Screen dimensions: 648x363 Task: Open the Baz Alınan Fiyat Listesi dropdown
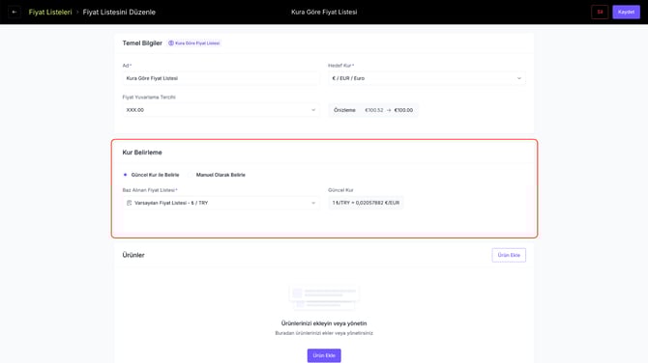pyautogui.click(x=221, y=203)
